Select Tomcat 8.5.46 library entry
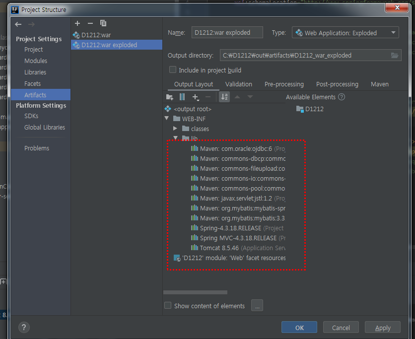 tap(238, 248)
